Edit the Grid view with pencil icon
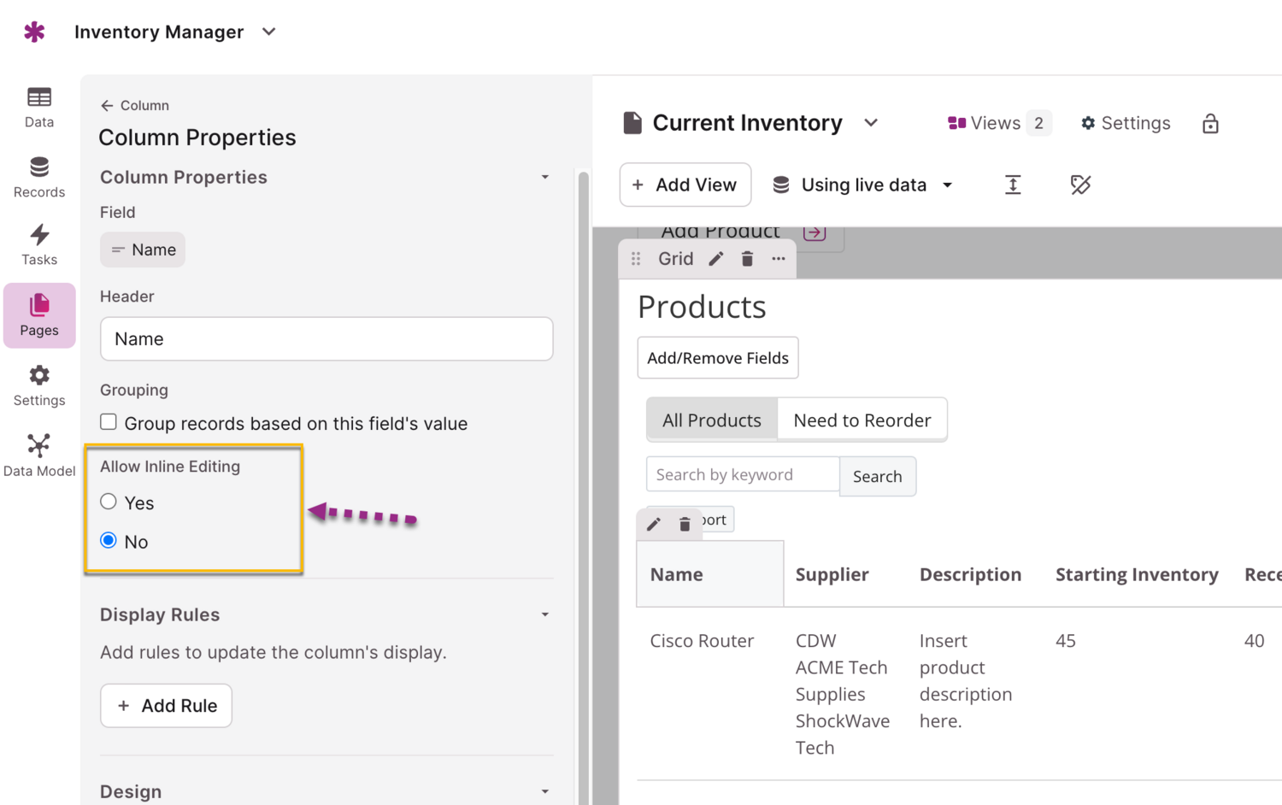The image size is (1282, 805). 716,259
